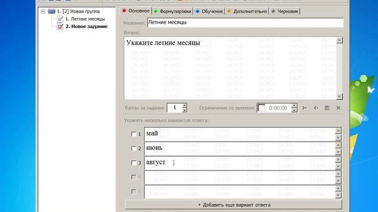Tick the checkbox for answer 5
The width and height of the screenshot is (378, 212).
pos(133,191)
